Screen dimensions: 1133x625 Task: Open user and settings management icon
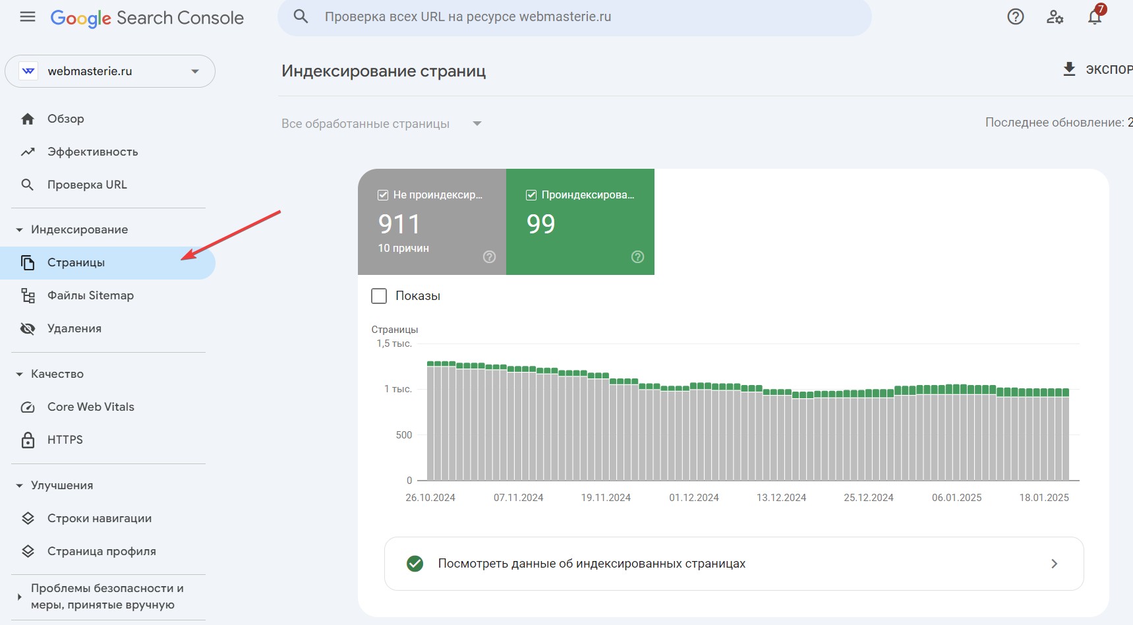point(1055,17)
